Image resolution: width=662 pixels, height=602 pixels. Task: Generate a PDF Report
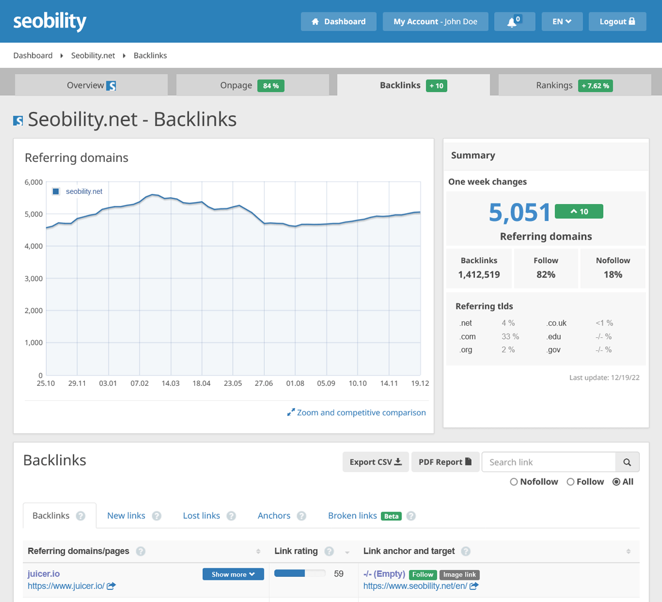pos(445,462)
